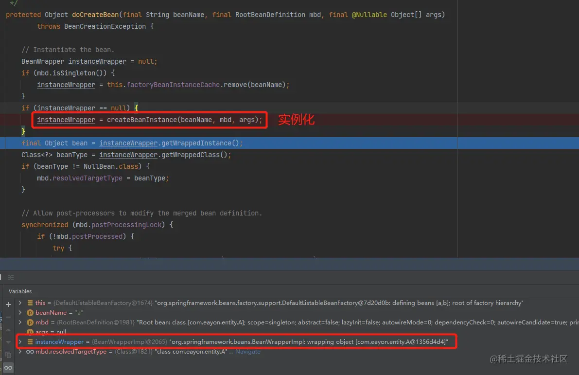Toggle the glasses icon showing watches in Variables
The width and height of the screenshot is (579, 375).
pos(8,368)
